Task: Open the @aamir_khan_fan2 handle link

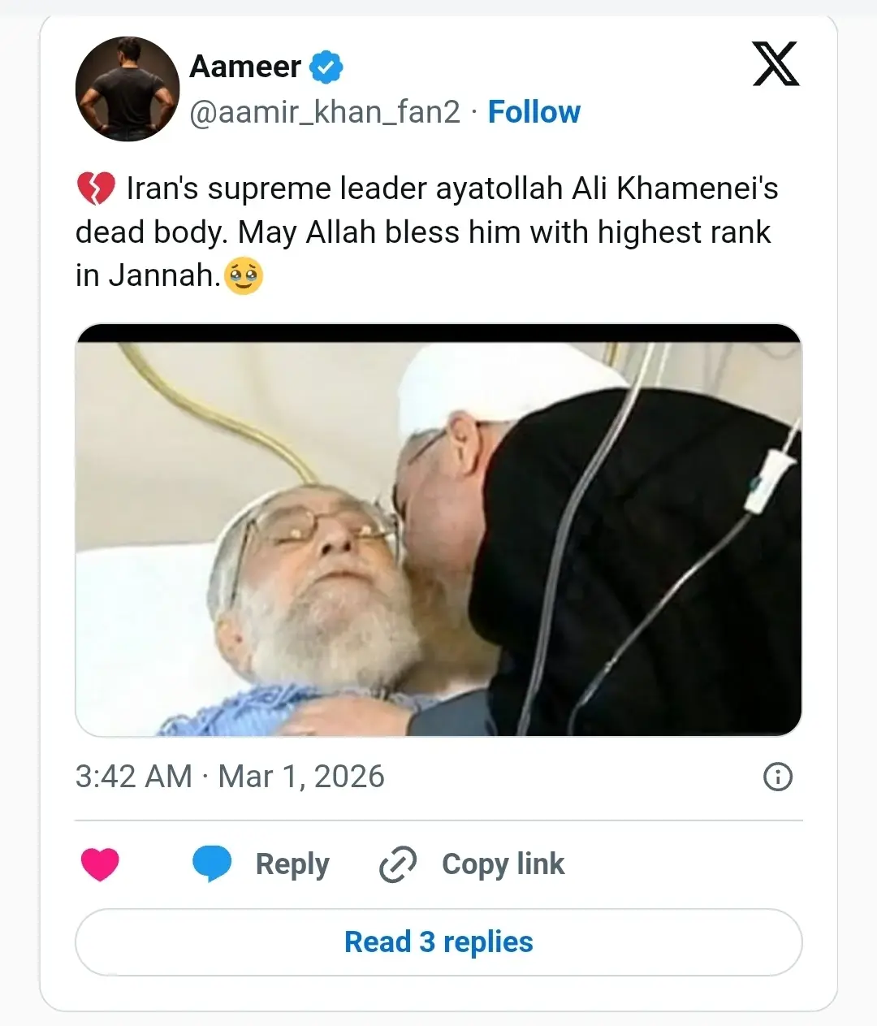Action: (325, 112)
